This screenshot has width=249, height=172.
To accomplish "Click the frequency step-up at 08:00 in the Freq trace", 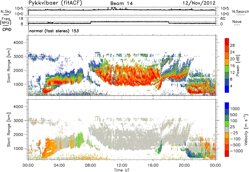I will (x=91, y=22).
